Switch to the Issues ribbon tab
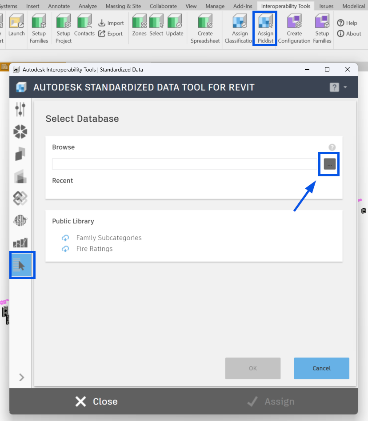The image size is (368, 421). tap(326, 6)
